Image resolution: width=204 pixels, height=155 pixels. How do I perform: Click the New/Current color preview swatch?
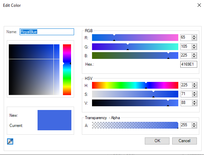(54, 120)
